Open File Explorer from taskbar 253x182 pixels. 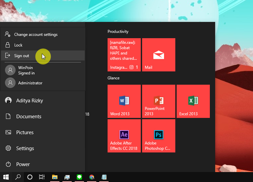(55, 177)
